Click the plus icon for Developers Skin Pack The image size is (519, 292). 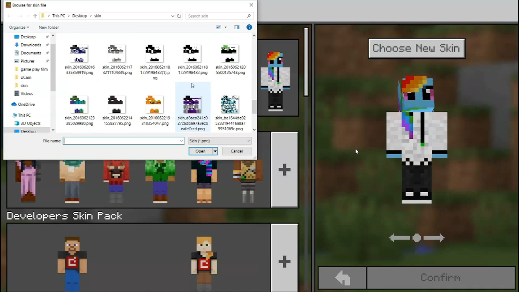pos(284,261)
